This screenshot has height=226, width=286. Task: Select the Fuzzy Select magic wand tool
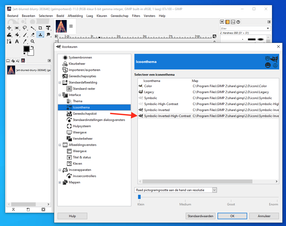(x=33, y=28)
